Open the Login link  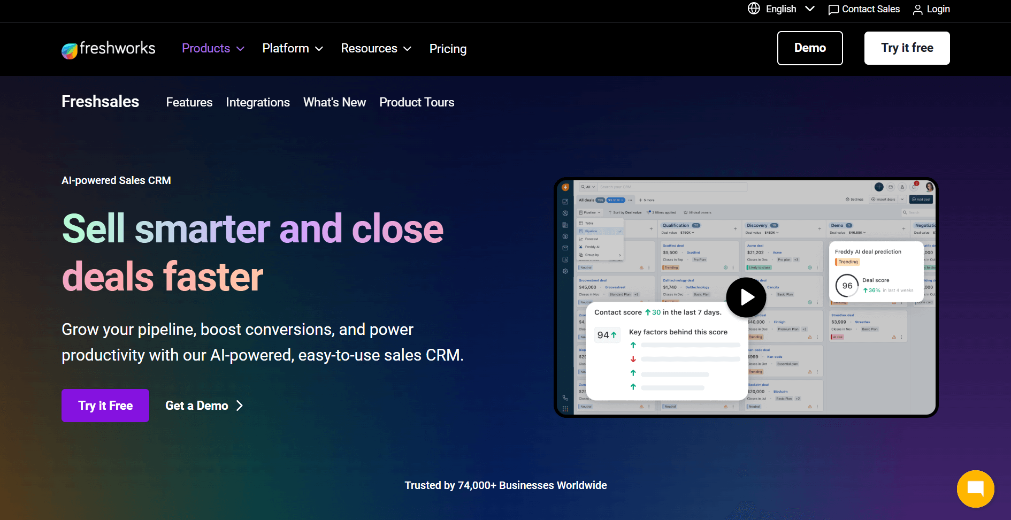[931, 9]
